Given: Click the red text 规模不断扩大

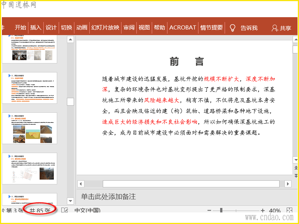Looking at the screenshot, I should (221, 79).
